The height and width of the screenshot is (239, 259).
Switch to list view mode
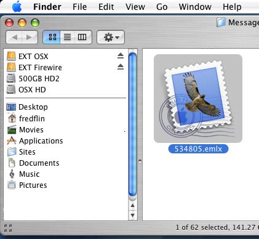(67, 37)
